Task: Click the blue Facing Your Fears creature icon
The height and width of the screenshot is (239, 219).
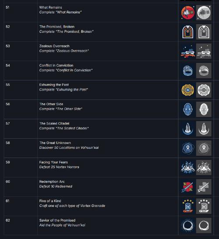Action: [x=188, y=168]
